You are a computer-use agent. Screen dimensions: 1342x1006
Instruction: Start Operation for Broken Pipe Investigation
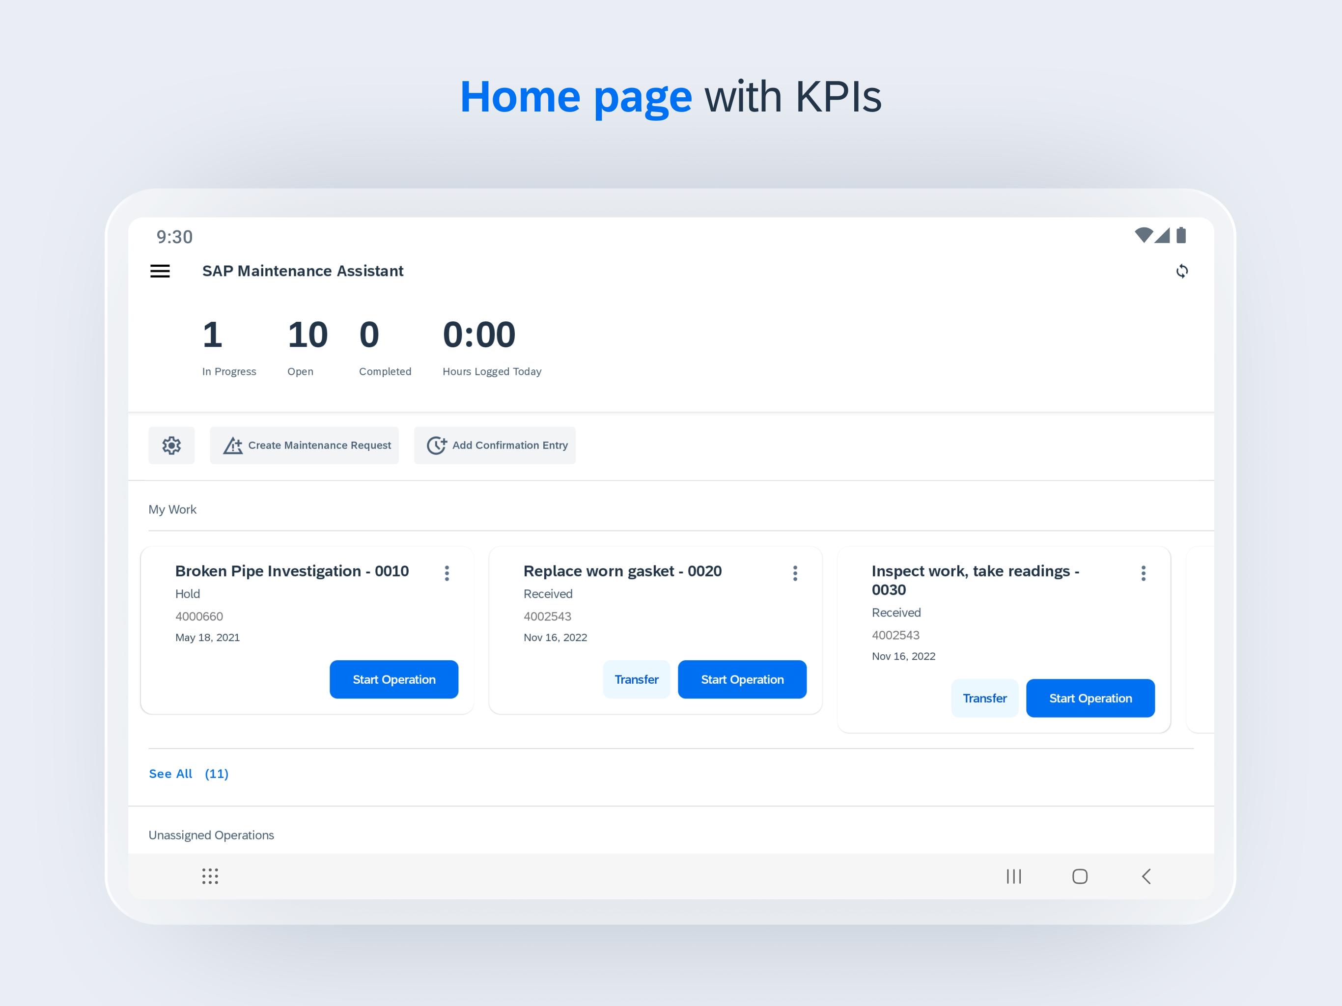(394, 679)
